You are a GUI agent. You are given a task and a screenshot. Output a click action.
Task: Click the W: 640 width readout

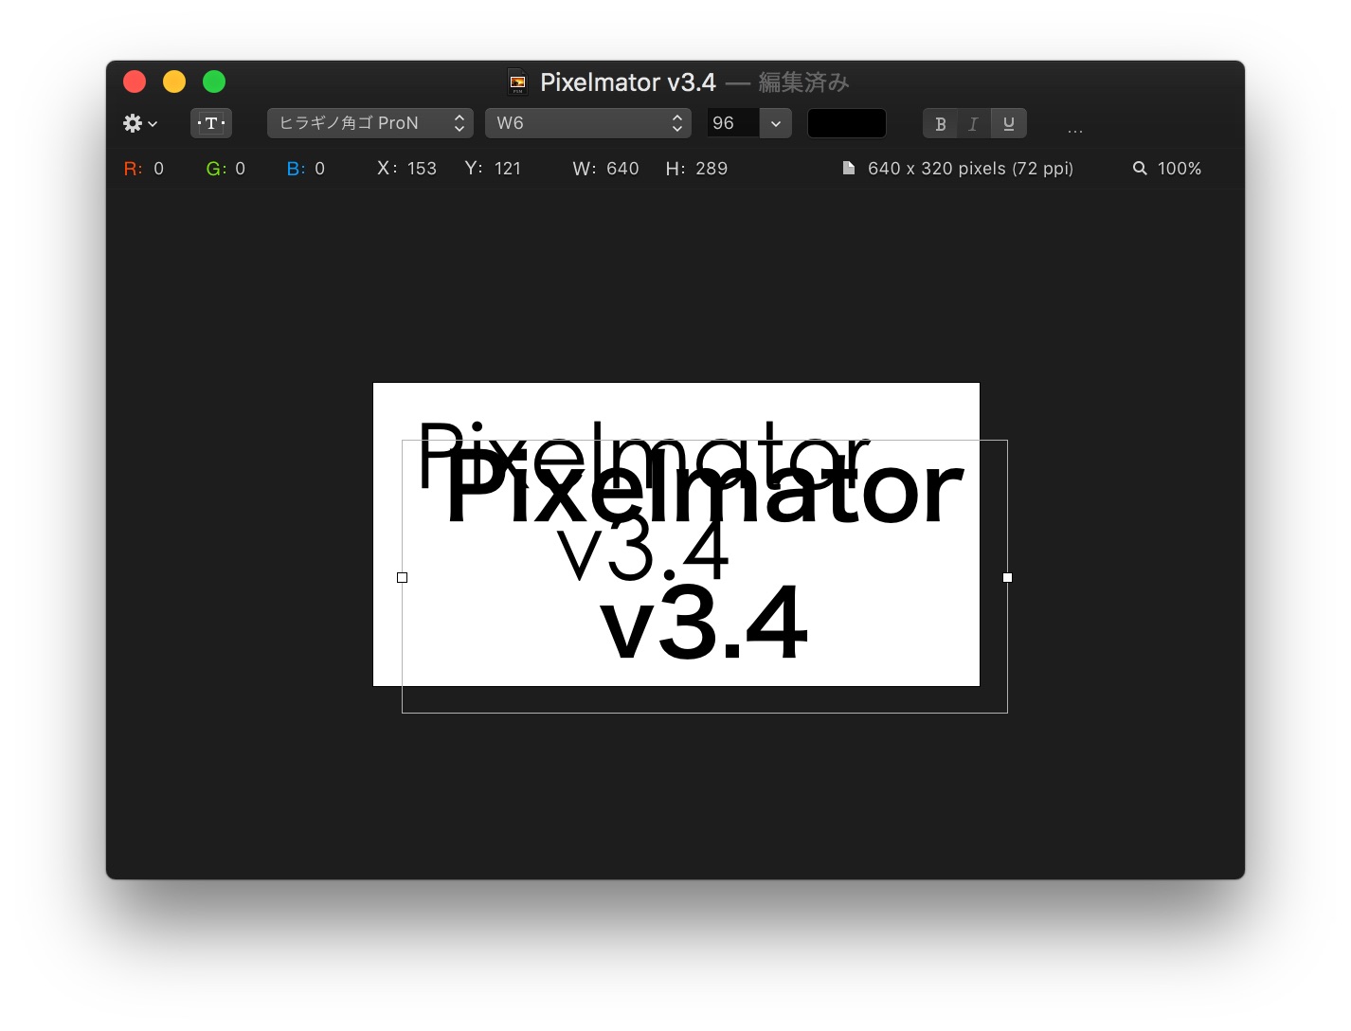click(x=606, y=169)
